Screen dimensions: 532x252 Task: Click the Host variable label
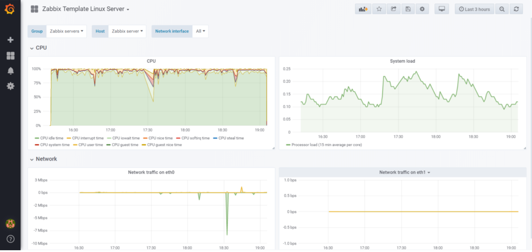click(100, 31)
